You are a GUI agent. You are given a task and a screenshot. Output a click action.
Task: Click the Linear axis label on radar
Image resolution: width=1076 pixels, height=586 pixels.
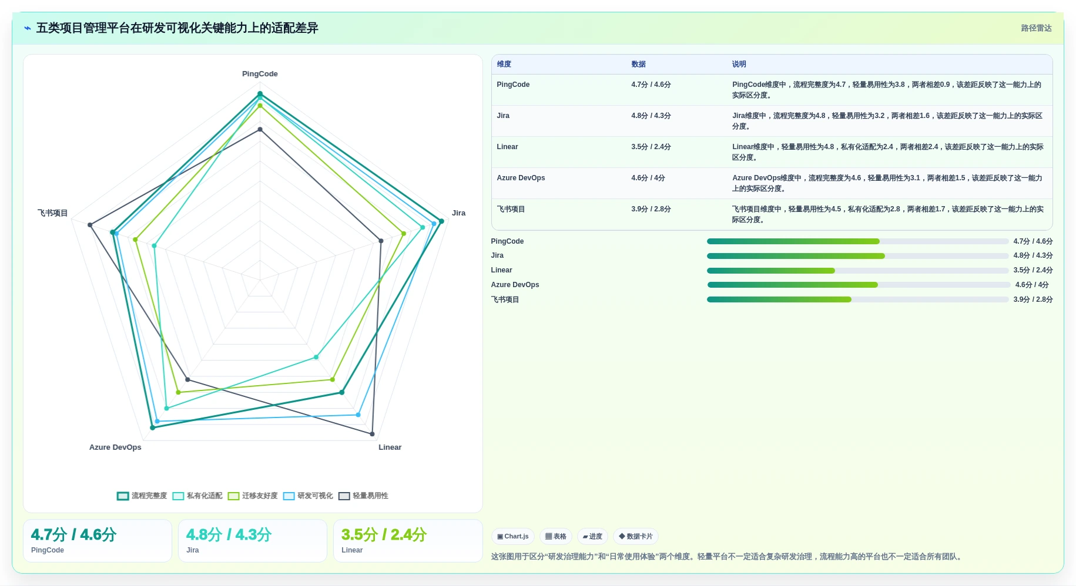click(x=390, y=447)
